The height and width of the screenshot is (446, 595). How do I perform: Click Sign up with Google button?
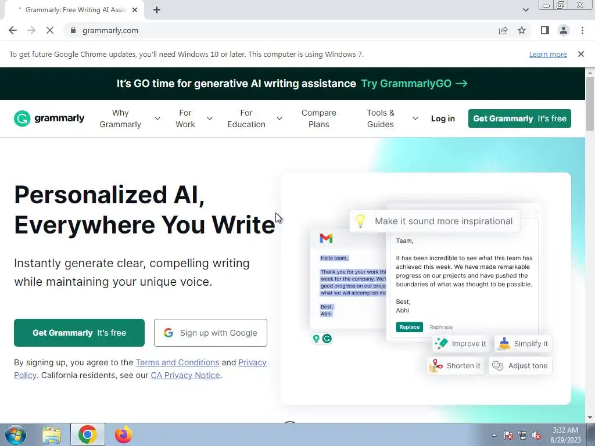tap(210, 333)
